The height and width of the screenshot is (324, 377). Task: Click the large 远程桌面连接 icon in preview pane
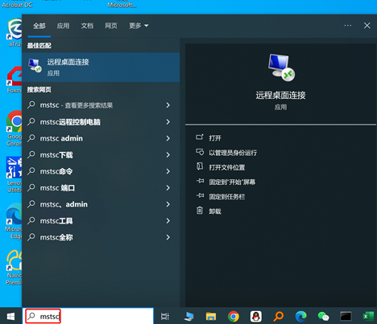(281, 67)
